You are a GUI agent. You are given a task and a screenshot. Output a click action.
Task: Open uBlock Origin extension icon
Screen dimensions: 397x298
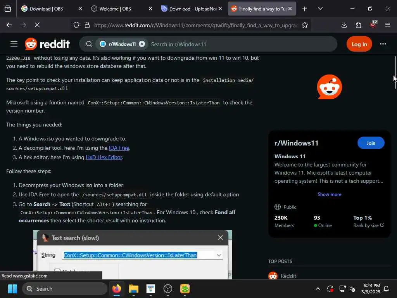pyautogui.click(x=373, y=24)
